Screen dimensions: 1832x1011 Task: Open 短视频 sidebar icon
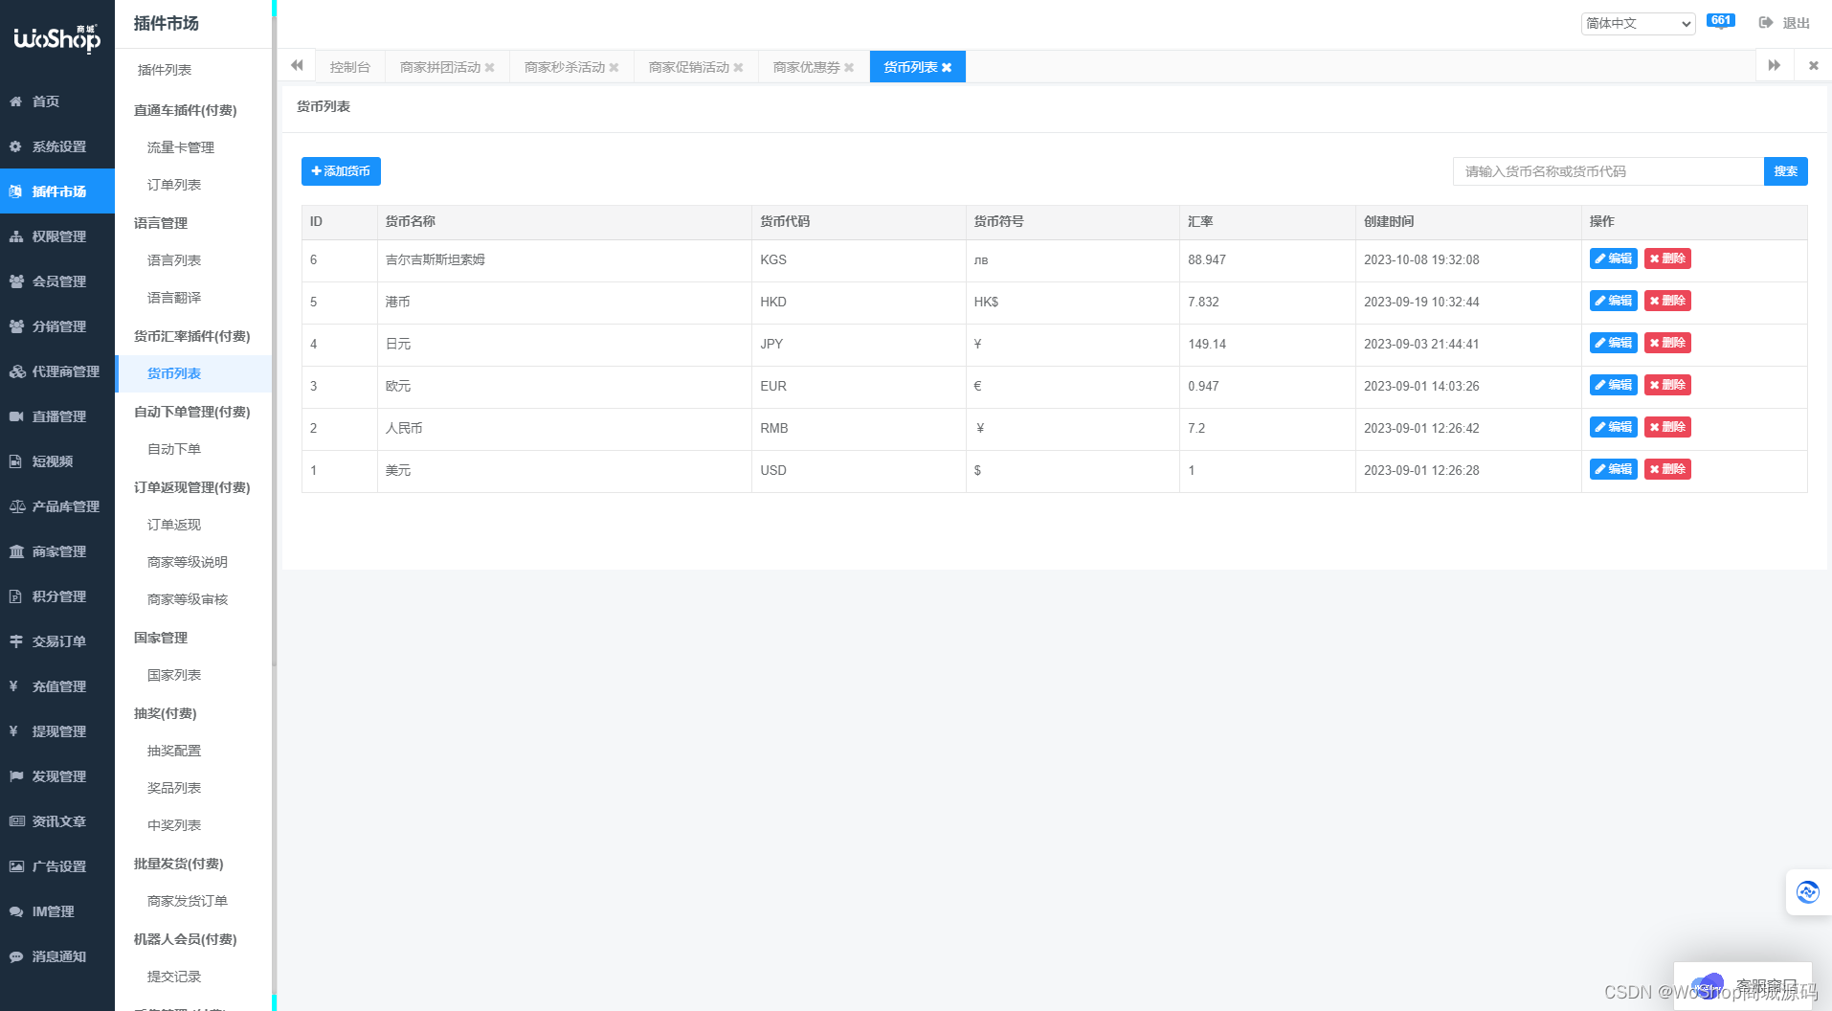pyautogui.click(x=16, y=461)
